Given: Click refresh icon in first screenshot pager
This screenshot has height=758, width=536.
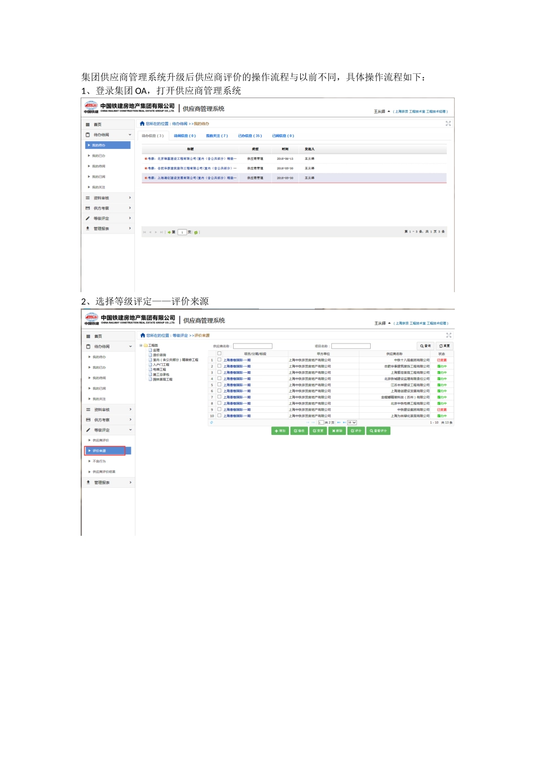Looking at the screenshot, I should 196,232.
